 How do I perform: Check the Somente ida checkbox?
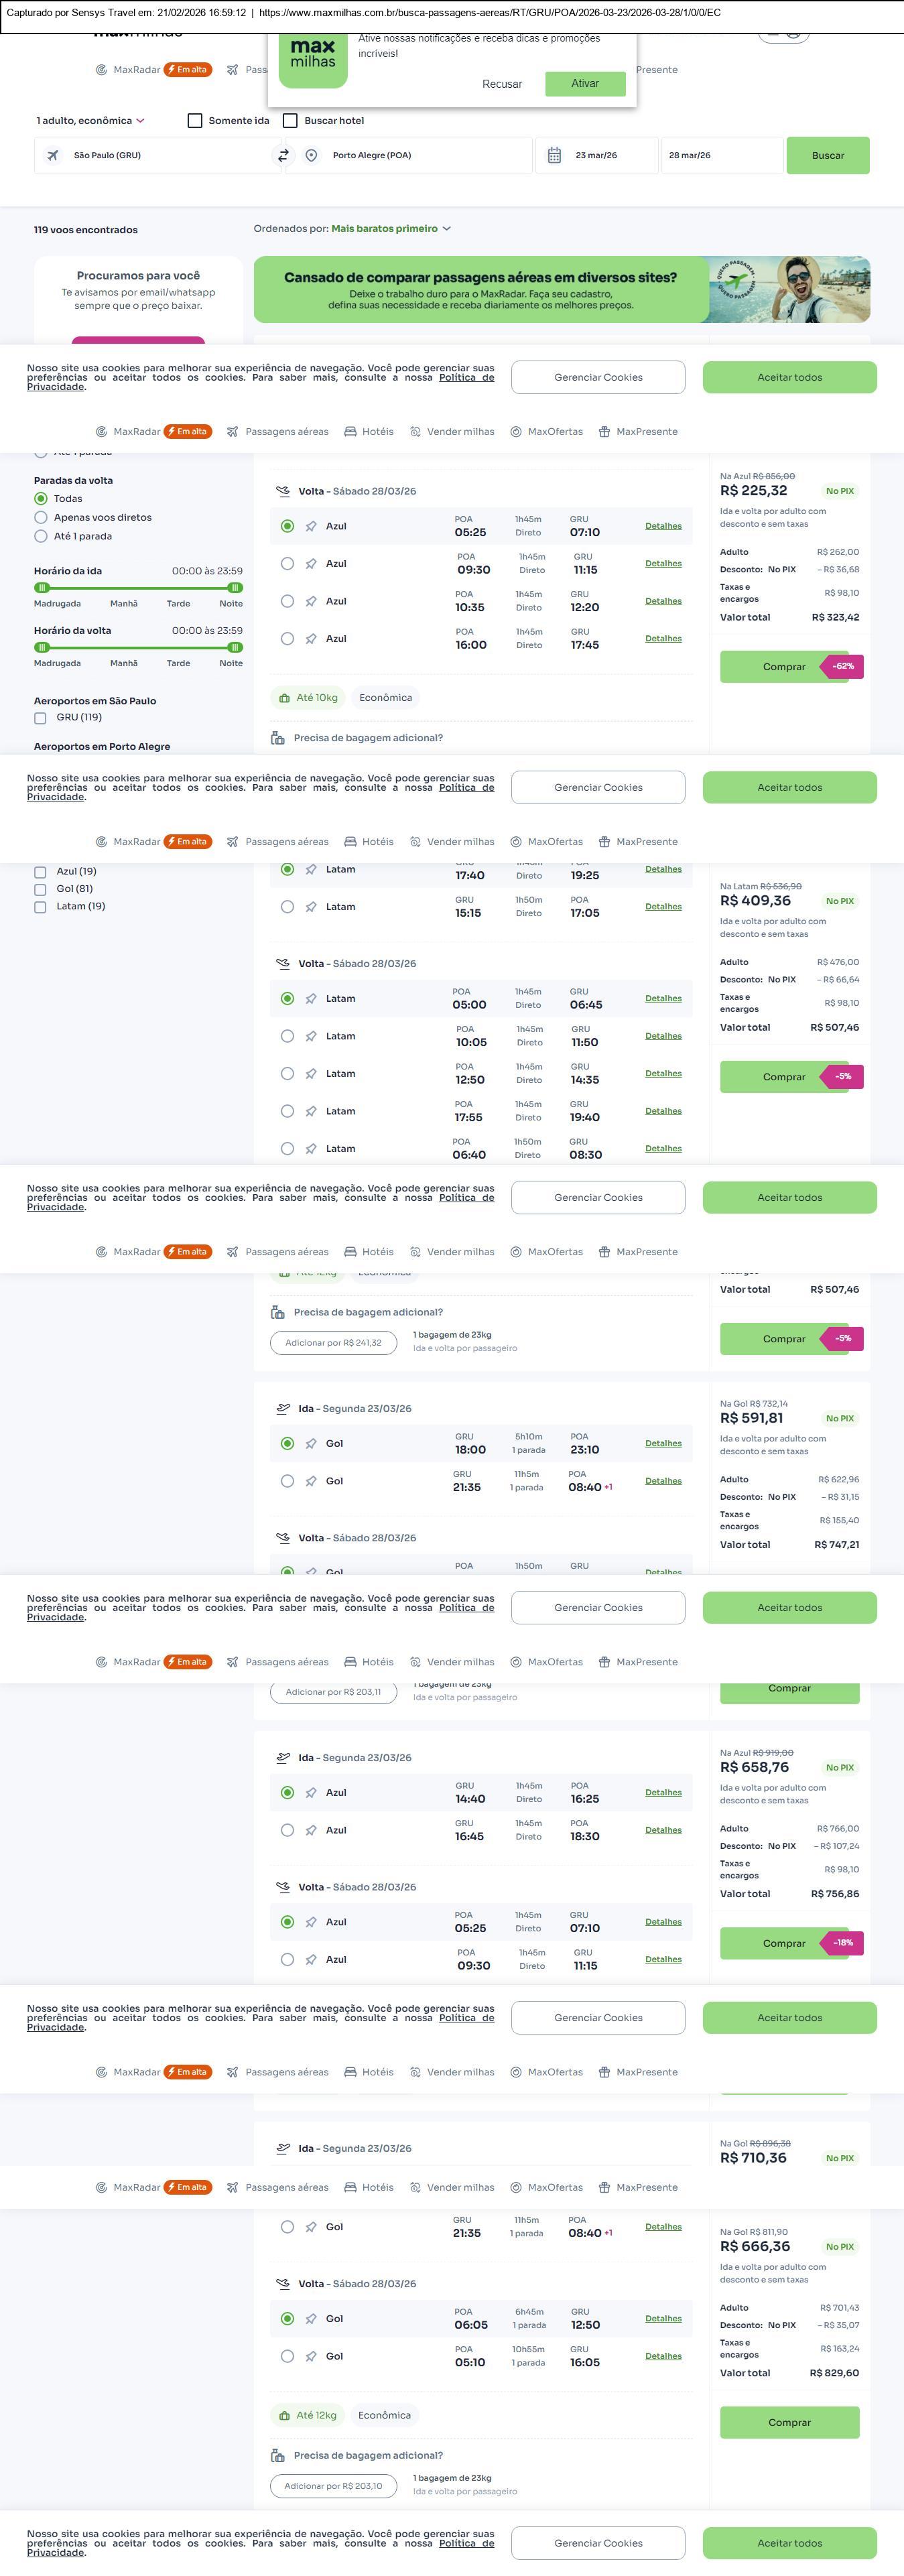[x=195, y=121]
